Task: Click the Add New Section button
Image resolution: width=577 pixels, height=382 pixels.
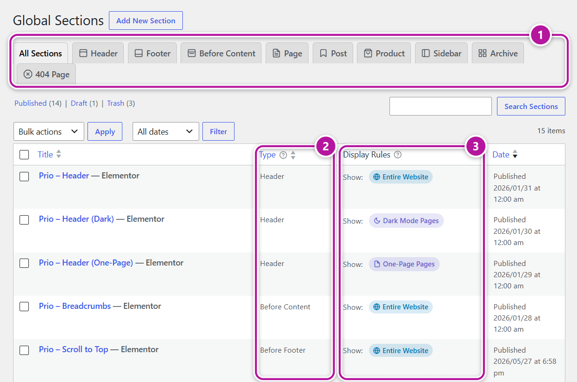Action: [x=146, y=20]
